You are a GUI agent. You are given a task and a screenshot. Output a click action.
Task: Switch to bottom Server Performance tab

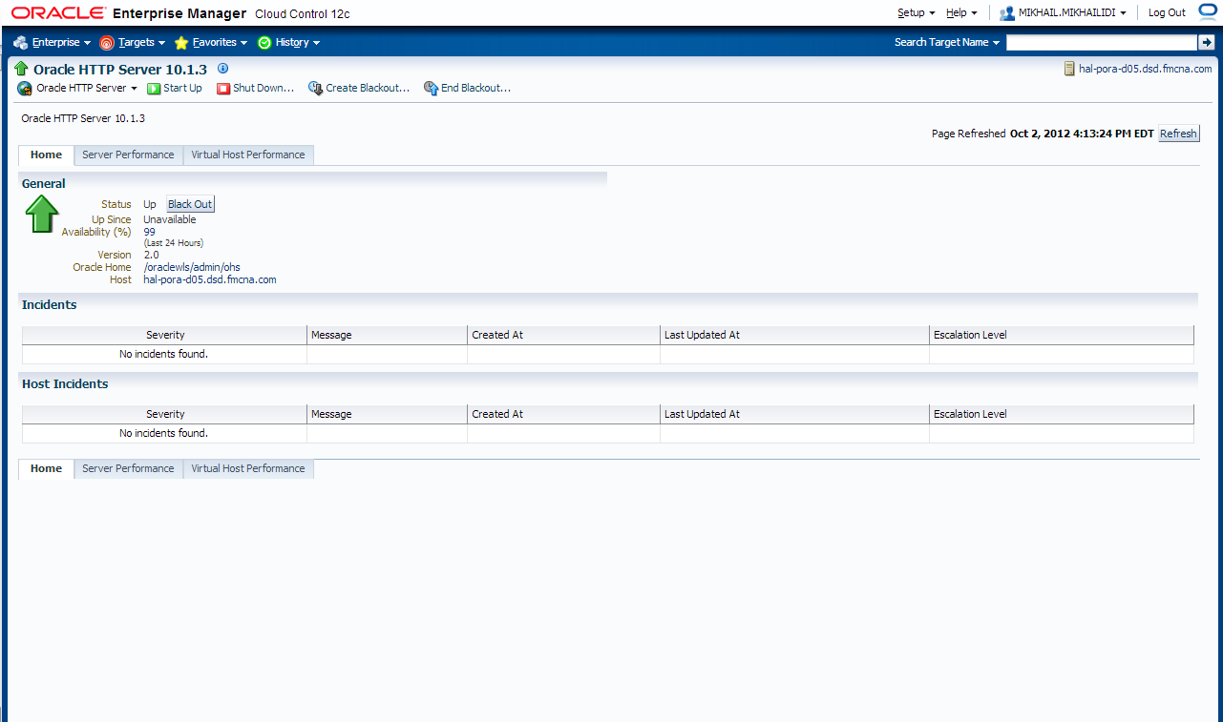pyautogui.click(x=128, y=468)
